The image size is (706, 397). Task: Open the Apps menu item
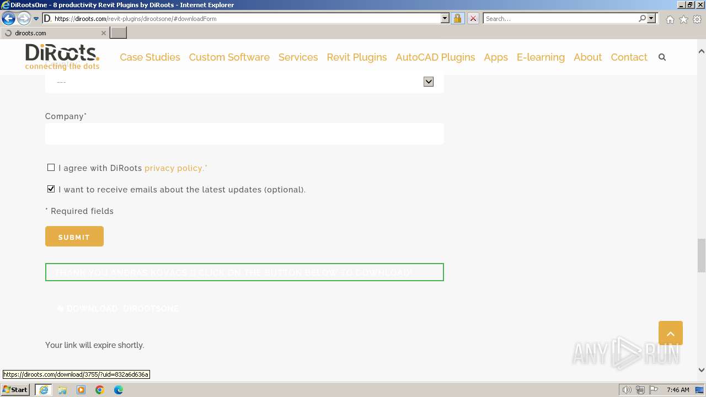click(496, 57)
